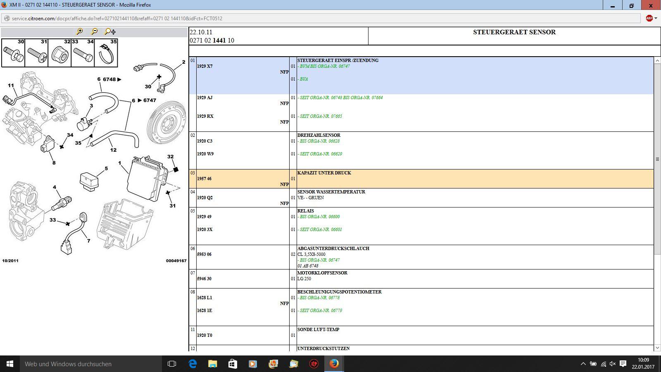Image resolution: width=661 pixels, height=372 pixels.
Task: Click the scrollbar up arrow in parts table
Action: 657,60
